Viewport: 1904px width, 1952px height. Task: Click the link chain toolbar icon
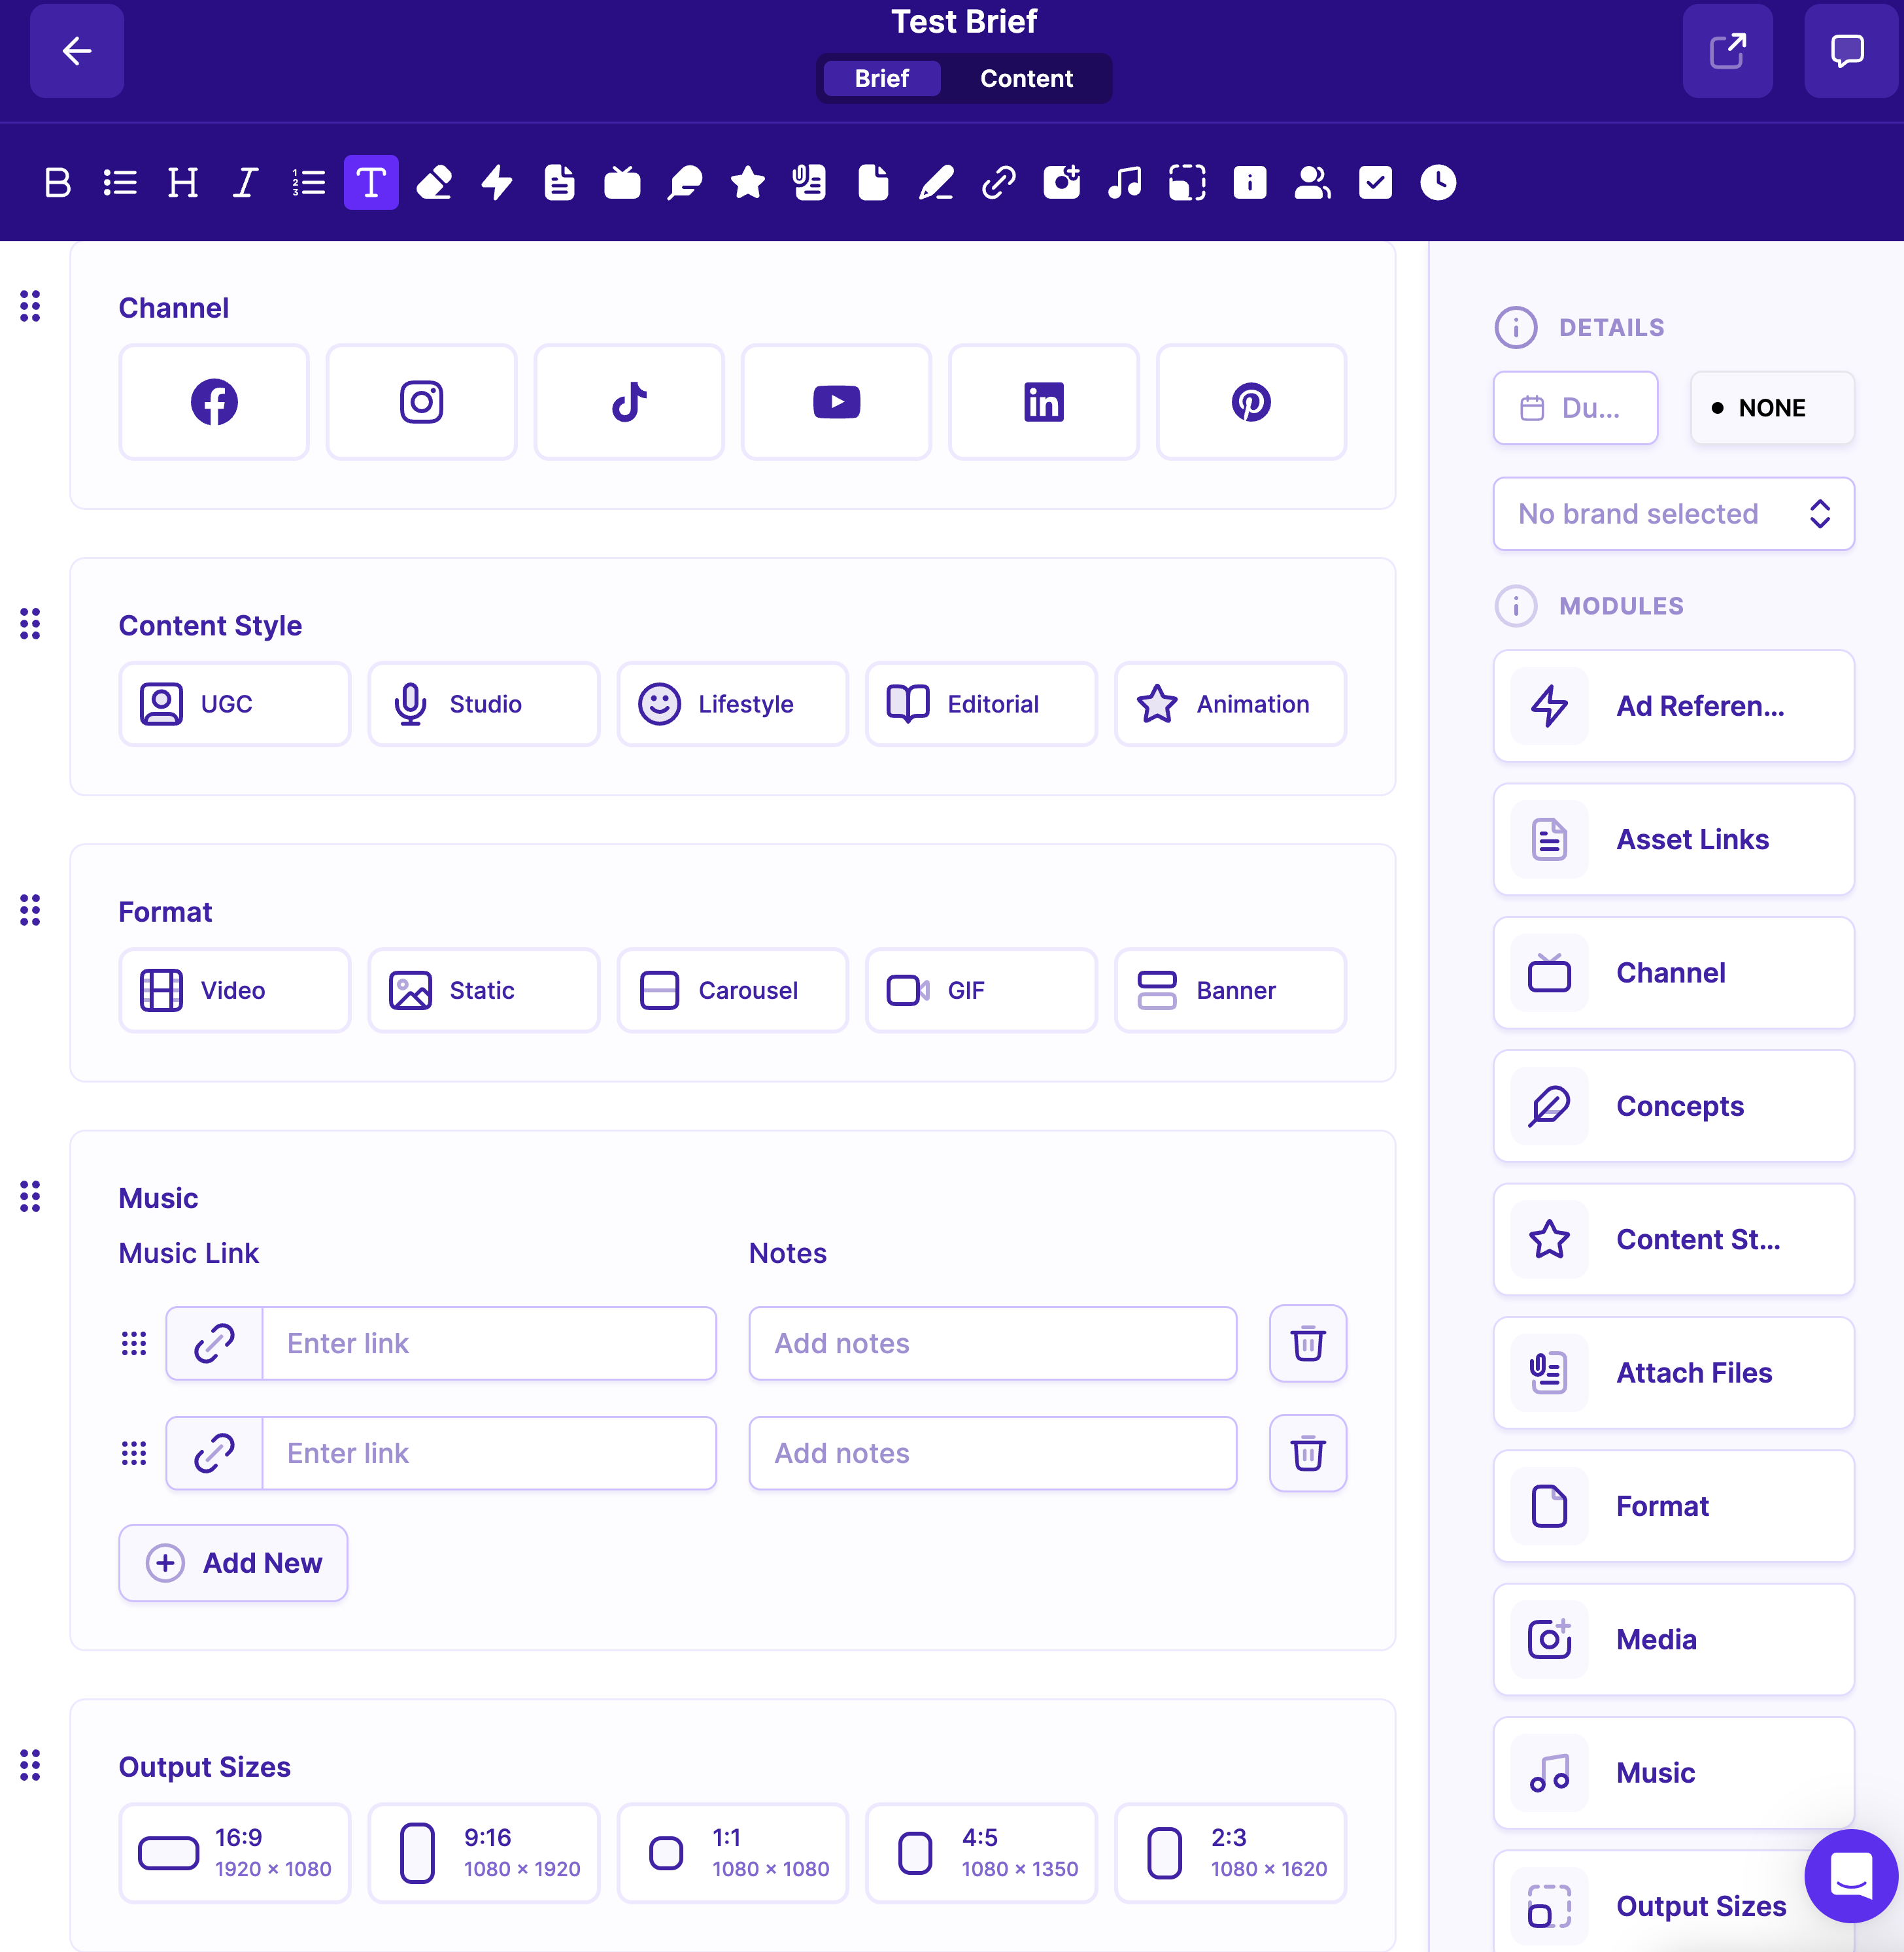(x=999, y=183)
